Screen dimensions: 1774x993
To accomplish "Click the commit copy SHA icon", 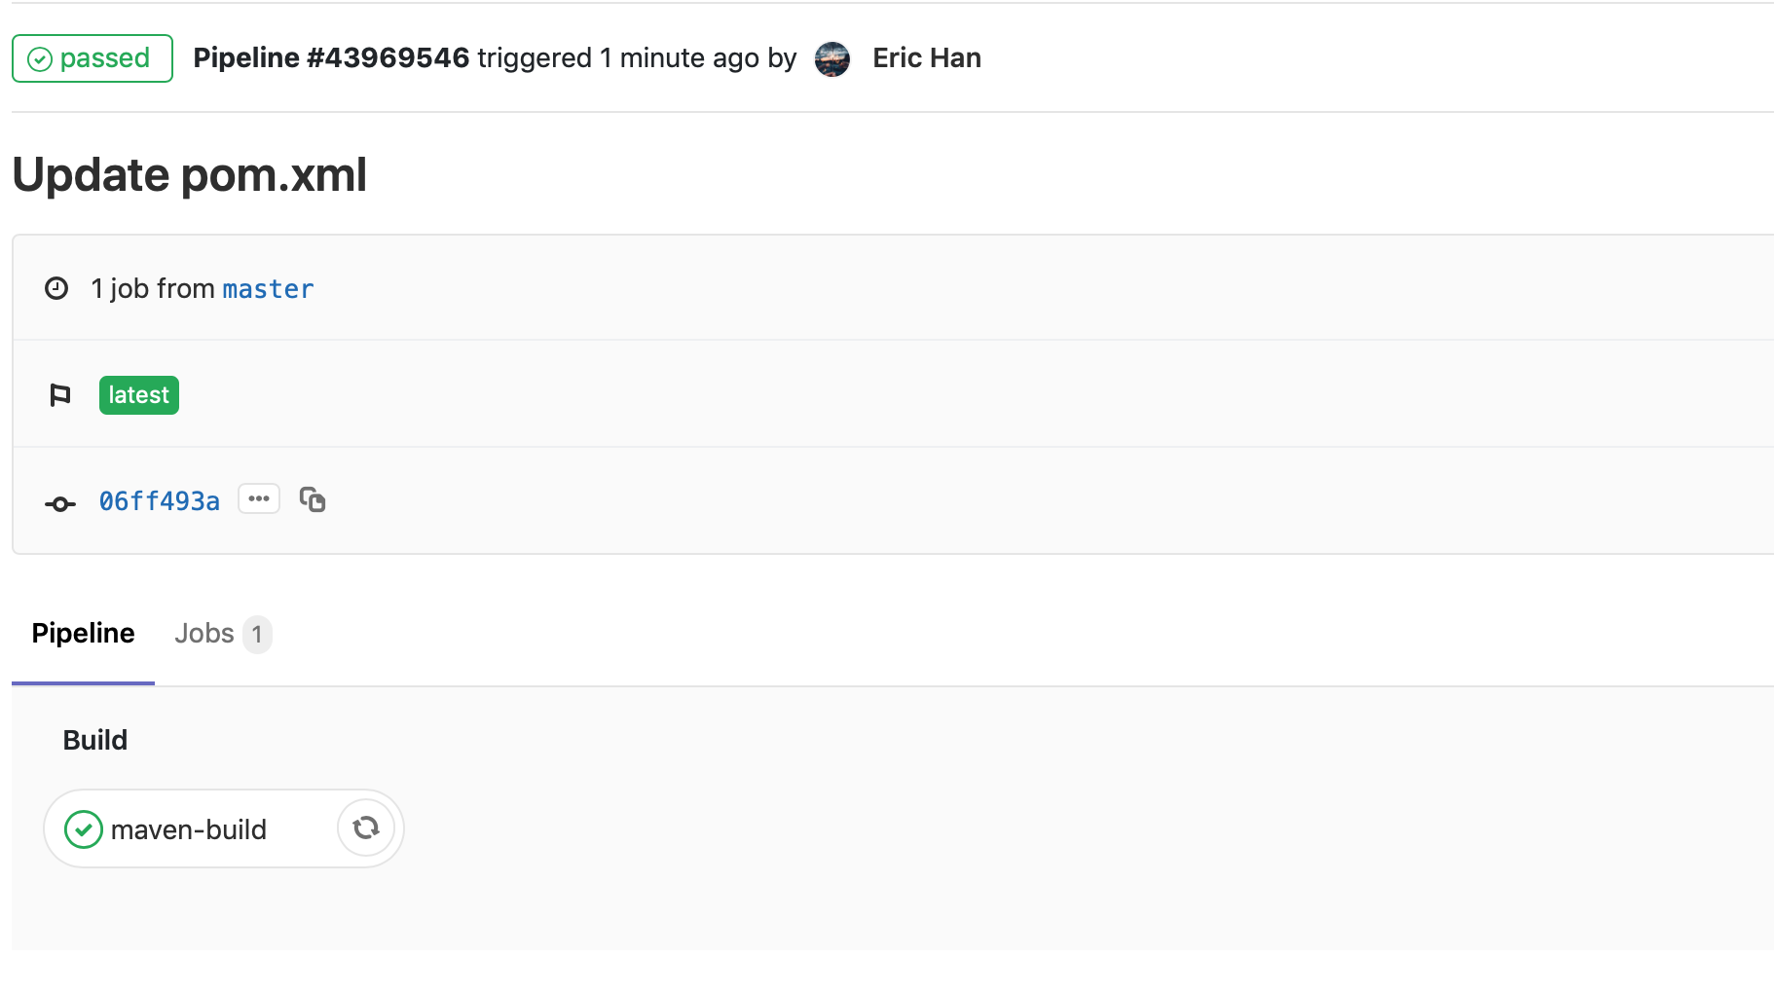I will 313,499.
